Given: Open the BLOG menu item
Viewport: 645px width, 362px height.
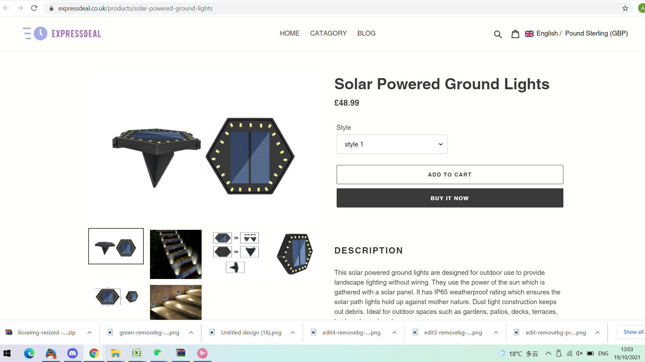Looking at the screenshot, I should (x=366, y=33).
